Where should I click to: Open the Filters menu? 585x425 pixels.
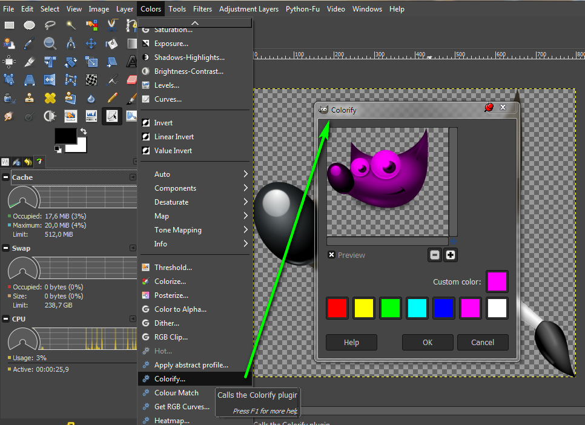[x=203, y=9]
